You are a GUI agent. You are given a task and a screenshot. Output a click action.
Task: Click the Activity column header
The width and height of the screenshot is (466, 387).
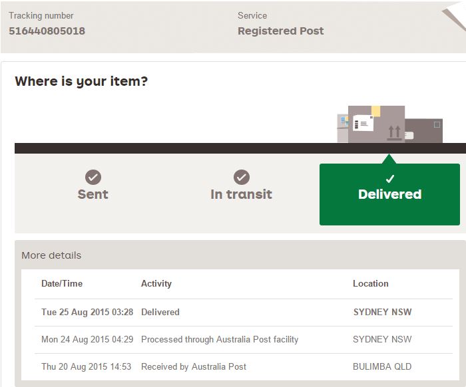click(x=156, y=283)
